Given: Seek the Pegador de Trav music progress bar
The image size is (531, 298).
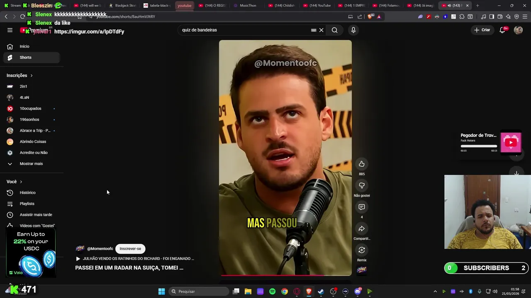Looking at the screenshot, I should pyautogui.click(x=479, y=146).
